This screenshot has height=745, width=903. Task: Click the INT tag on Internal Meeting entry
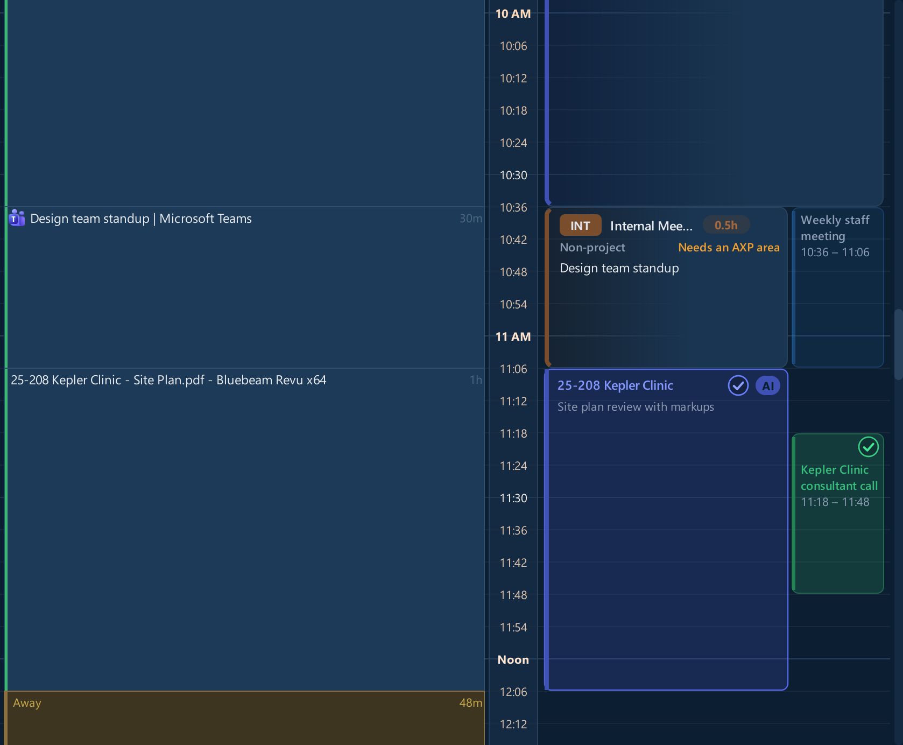[x=580, y=226]
